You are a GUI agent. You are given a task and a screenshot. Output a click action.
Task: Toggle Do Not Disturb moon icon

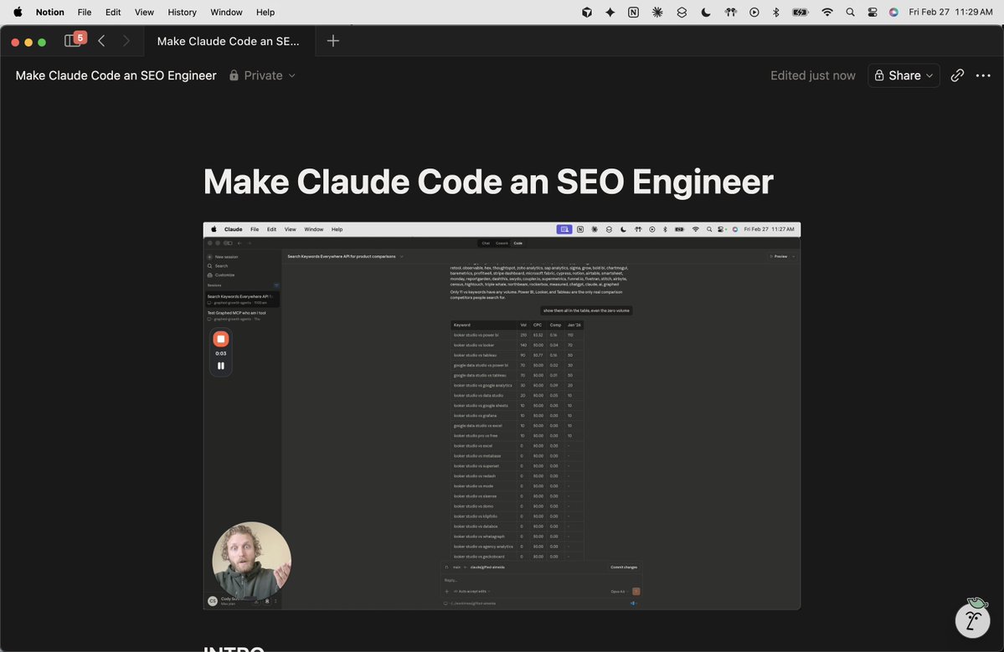pyautogui.click(x=705, y=12)
